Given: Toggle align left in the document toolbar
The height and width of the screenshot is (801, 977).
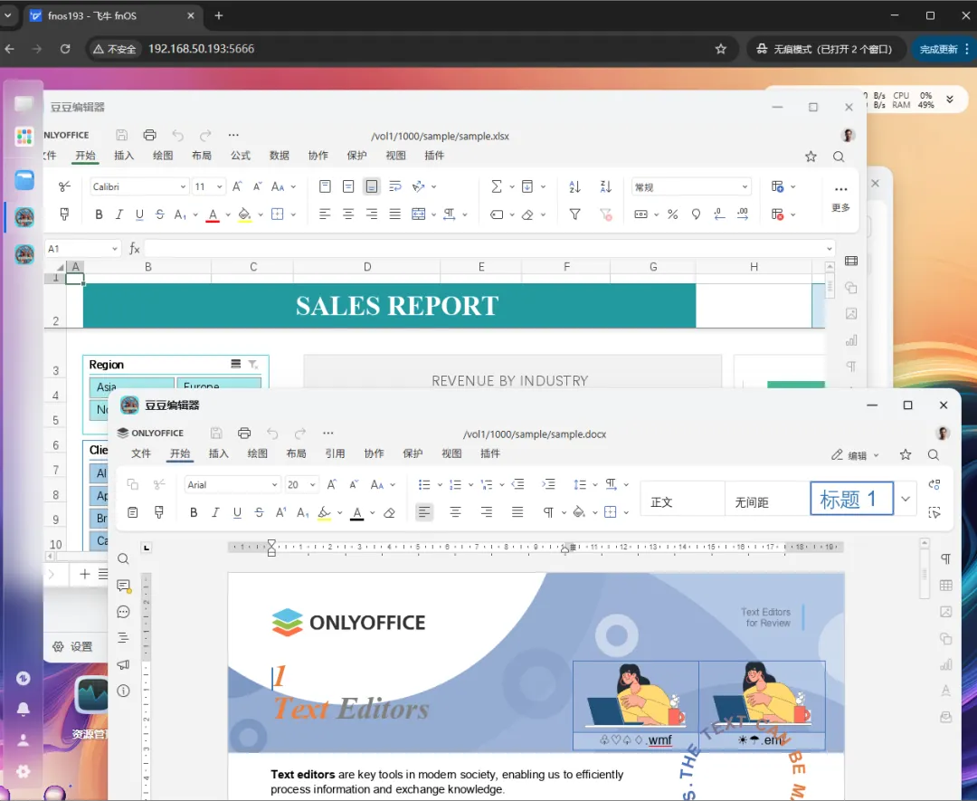Looking at the screenshot, I should coord(424,512).
